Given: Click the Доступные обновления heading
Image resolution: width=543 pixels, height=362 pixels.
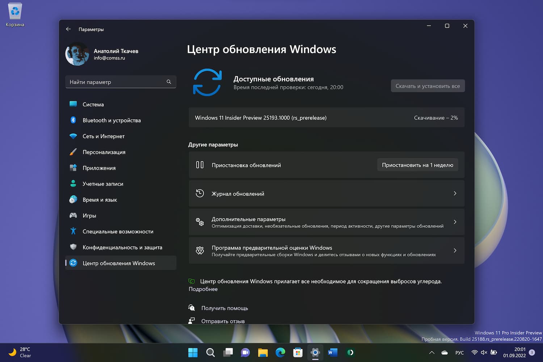Looking at the screenshot, I should (274, 79).
